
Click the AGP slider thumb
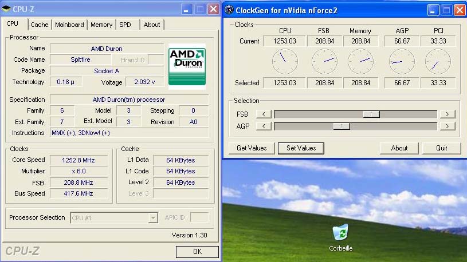coord(342,126)
